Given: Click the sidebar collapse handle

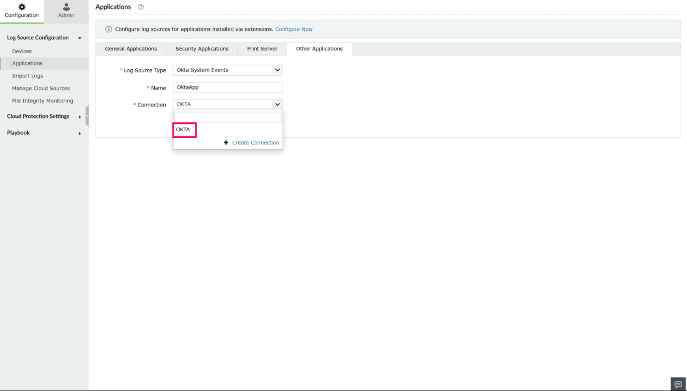Looking at the screenshot, I should pyautogui.click(x=87, y=116).
